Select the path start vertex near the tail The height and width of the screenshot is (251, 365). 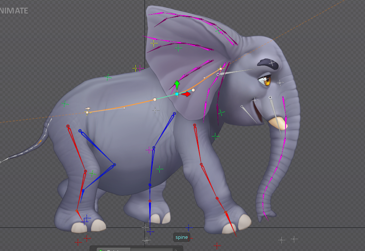tap(87, 112)
